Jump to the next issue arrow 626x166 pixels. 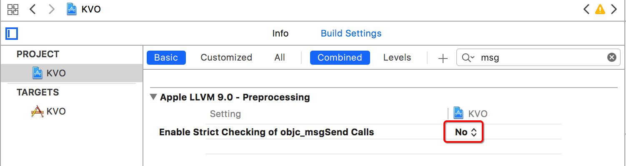pyautogui.click(x=613, y=9)
